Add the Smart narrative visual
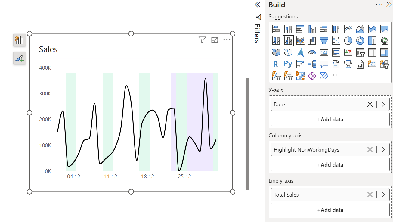393x222 pixels. tap(336, 64)
